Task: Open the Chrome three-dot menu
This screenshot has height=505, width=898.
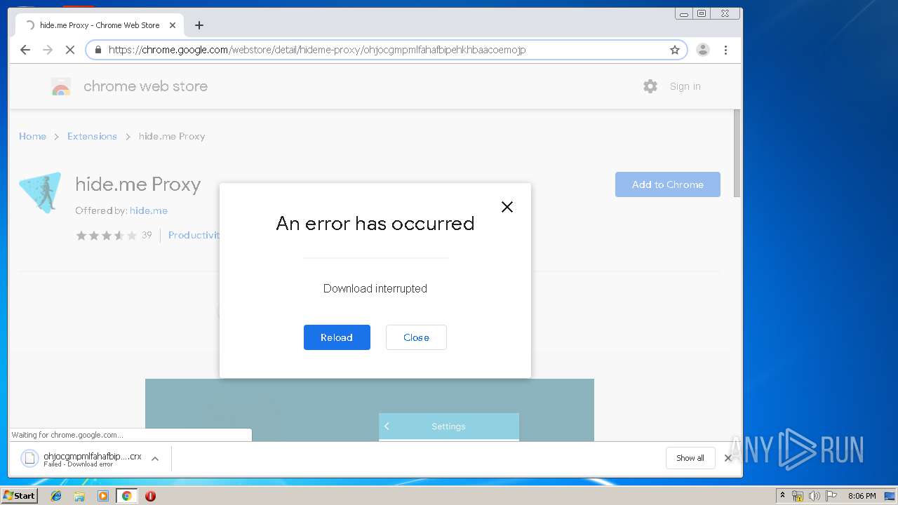Action: (x=725, y=50)
